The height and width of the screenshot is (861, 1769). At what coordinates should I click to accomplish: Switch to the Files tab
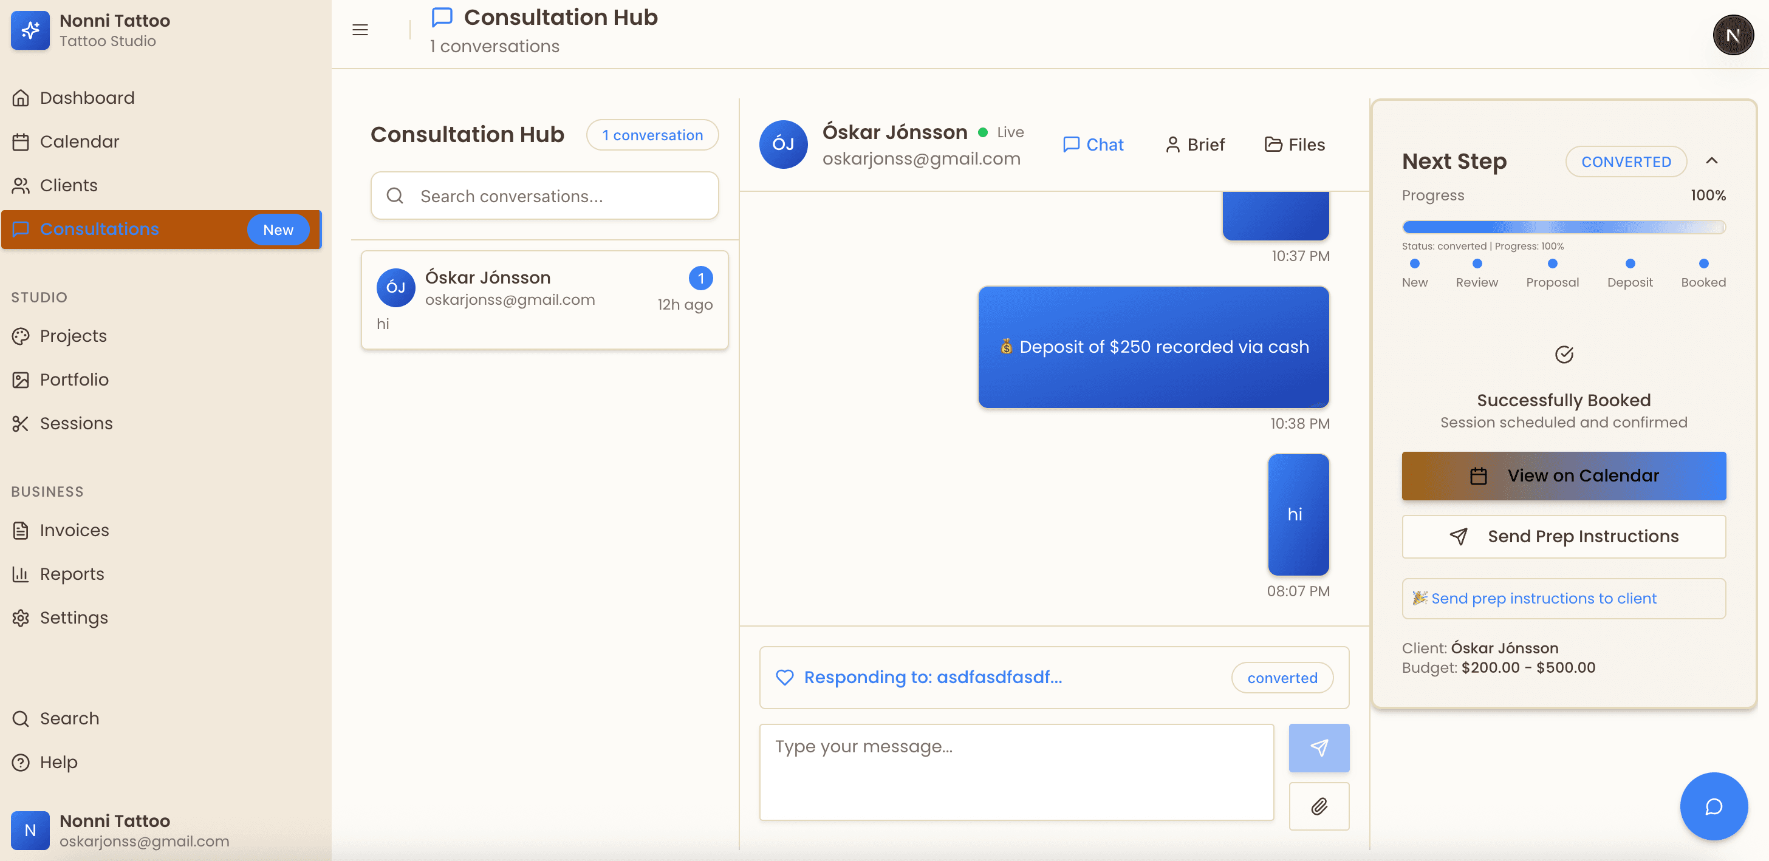pyautogui.click(x=1295, y=144)
